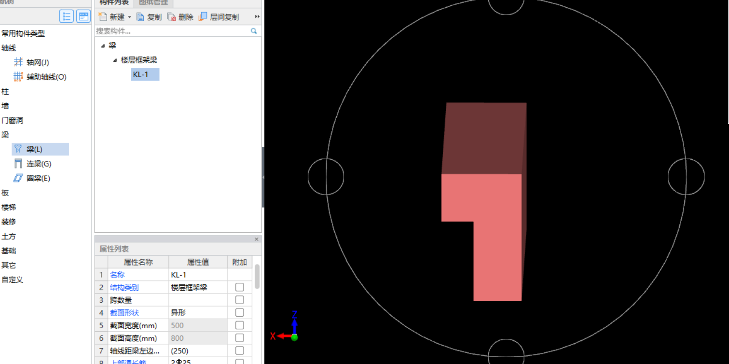Toggle 附加 checkbox for 截面宽度

point(240,325)
